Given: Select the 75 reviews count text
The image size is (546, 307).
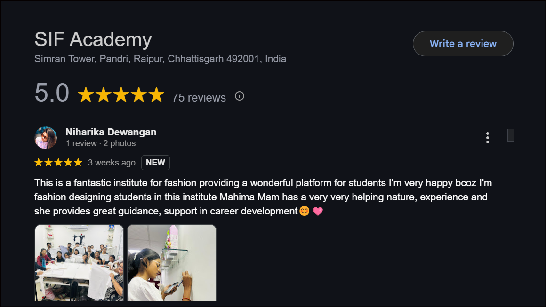Looking at the screenshot, I should pos(199,98).
